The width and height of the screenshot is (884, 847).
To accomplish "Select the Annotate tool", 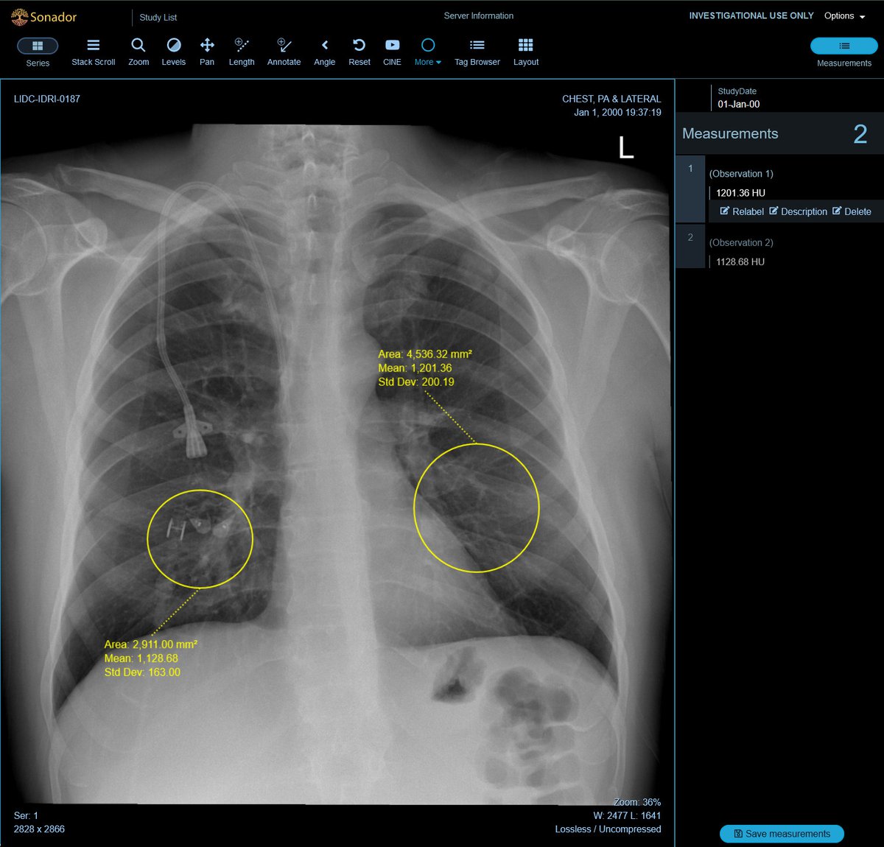I will click(284, 49).
